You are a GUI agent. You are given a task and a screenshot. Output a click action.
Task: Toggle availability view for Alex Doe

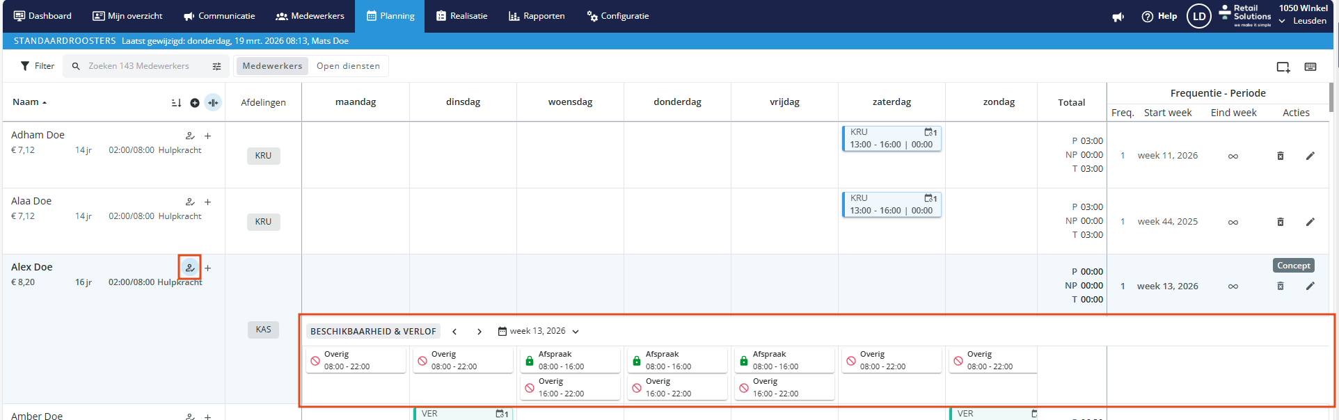coord(189,268)
